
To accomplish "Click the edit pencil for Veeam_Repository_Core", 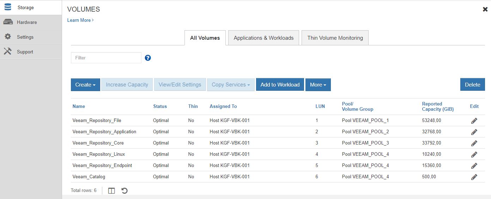I will [x=474, y=143].
